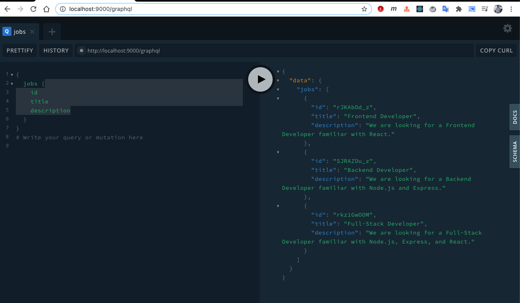Screen dimensions: 520x303
Task: Open the Google Translate extension
Action: pos(445,9)
